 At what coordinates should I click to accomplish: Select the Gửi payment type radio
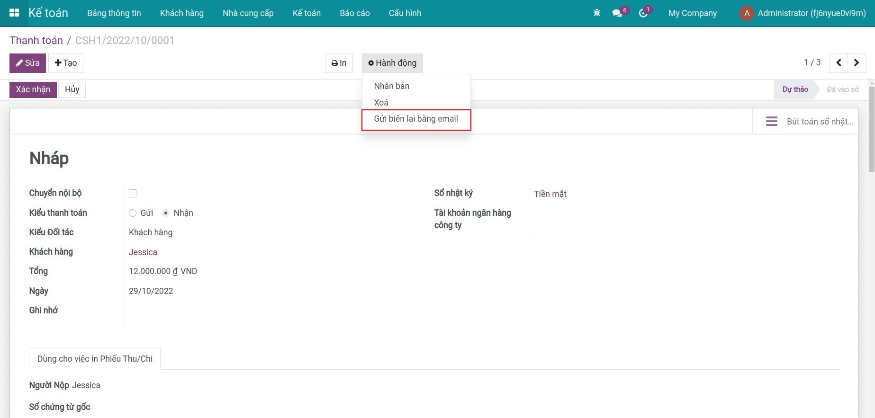tap(133, 213)
